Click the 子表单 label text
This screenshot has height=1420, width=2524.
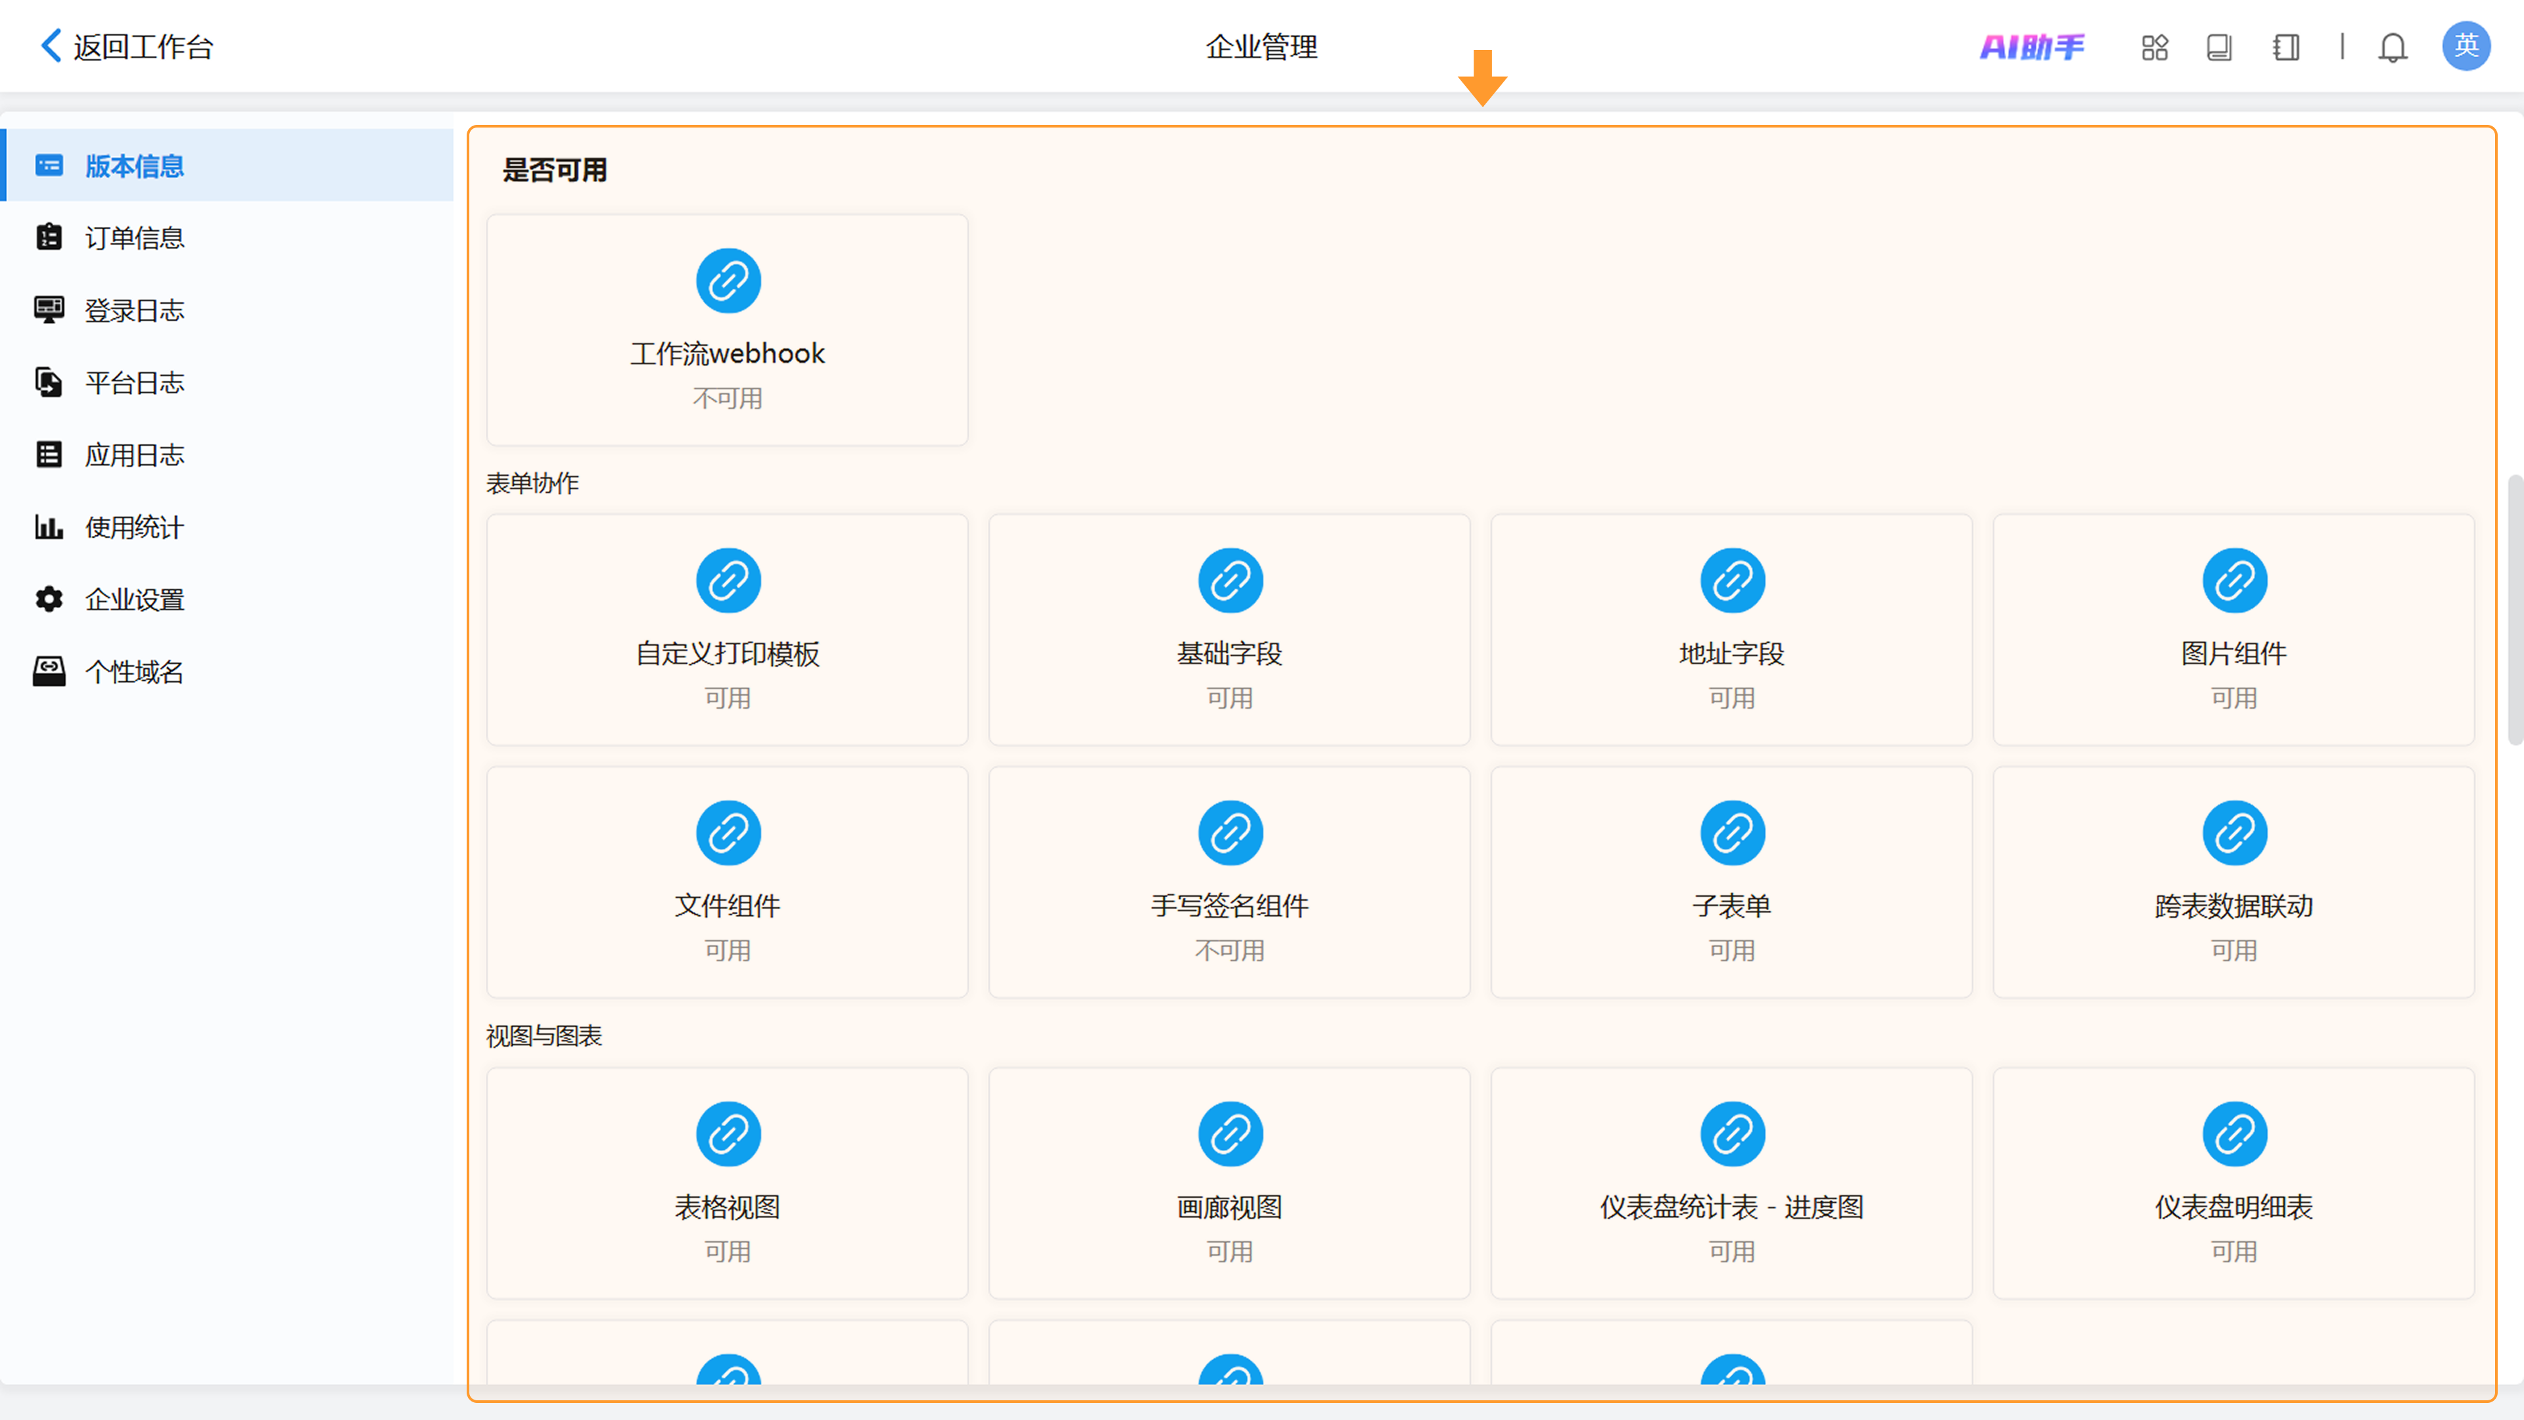point(1731,905)
